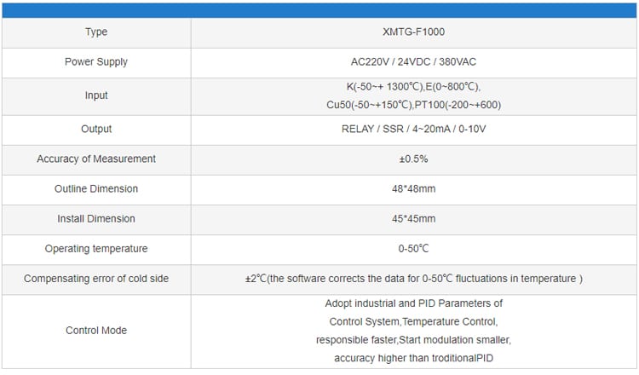Screen dimensions: 639x375
Task: Click the Output row label
Action: [x=96, y=129]
